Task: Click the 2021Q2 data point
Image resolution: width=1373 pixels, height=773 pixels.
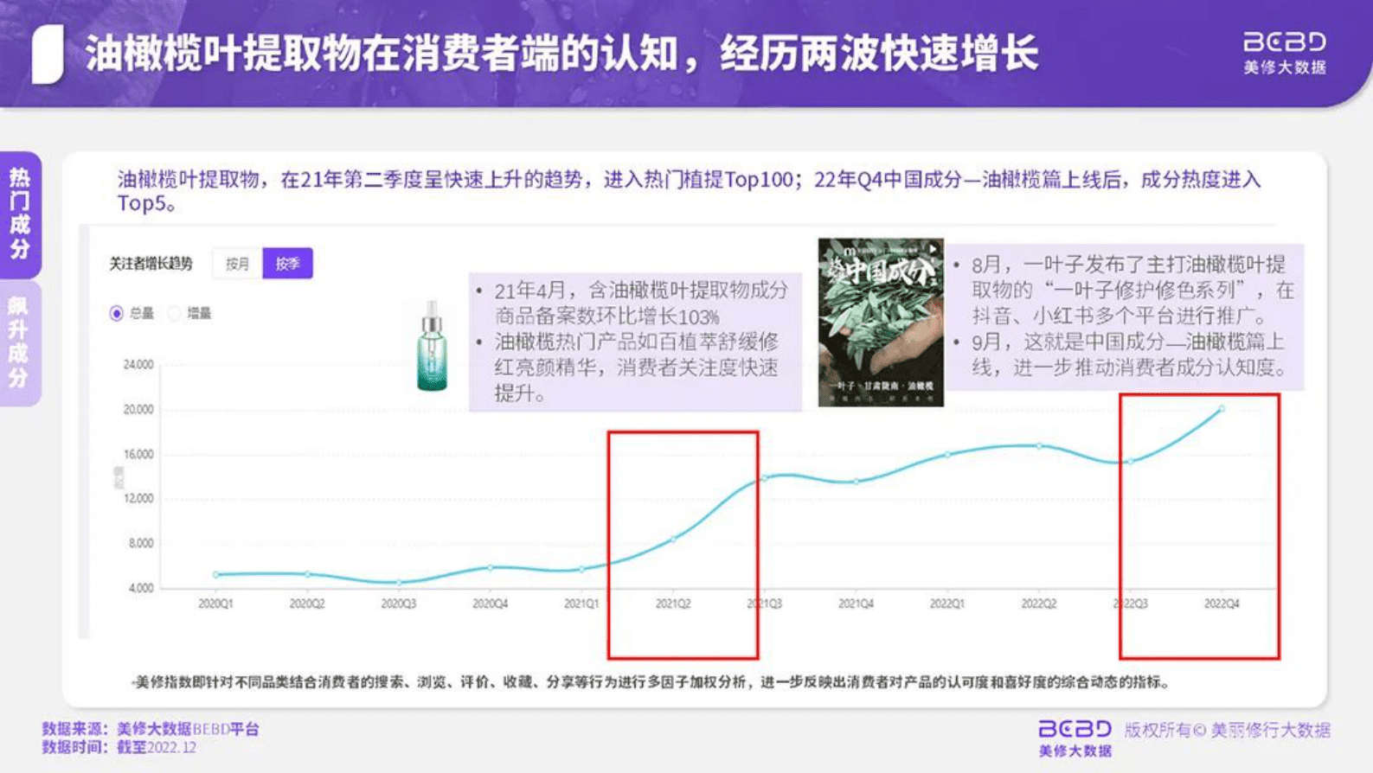Action: pyautogui.click(x=673, y=540)
